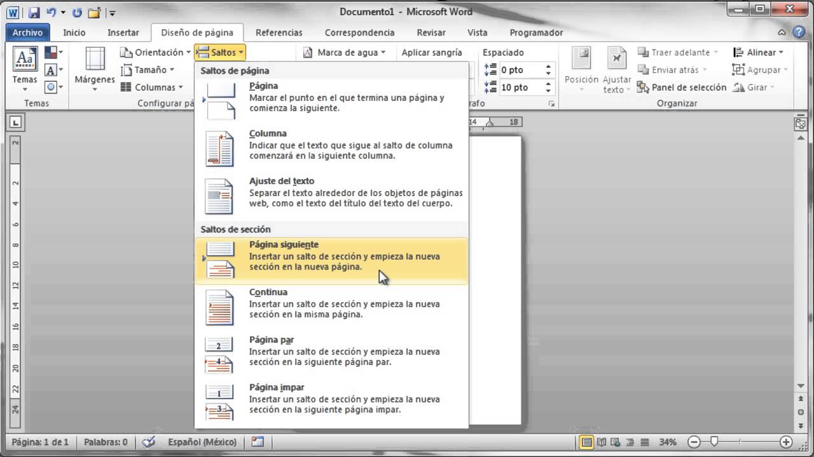
Task: Choose Ajuste del texto break
Action: [x=331, y=197]
